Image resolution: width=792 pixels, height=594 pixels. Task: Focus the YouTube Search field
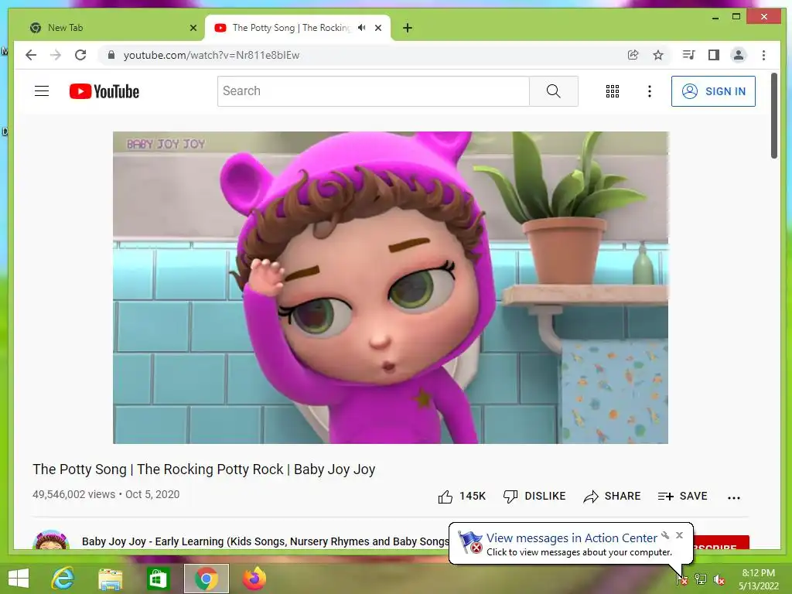point(374,91)
